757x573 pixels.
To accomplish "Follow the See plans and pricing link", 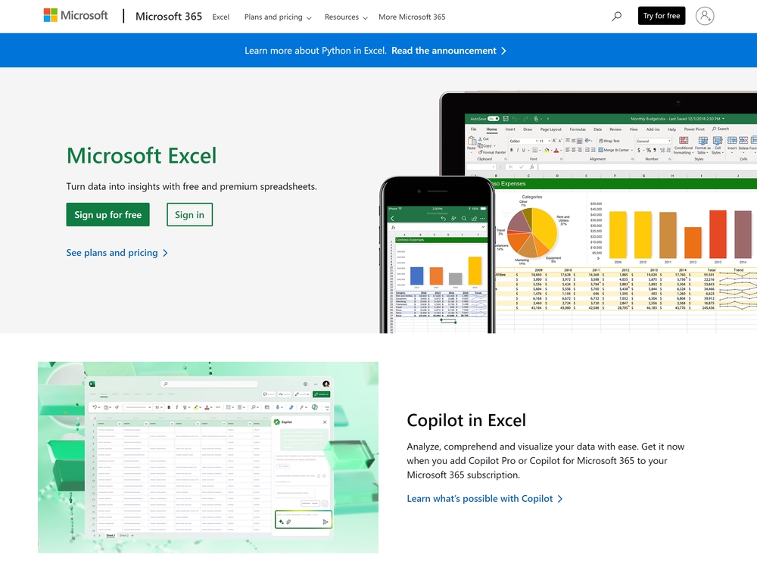I will 111,253.
